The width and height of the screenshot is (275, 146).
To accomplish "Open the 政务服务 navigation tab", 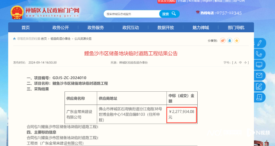I will 96,28.
